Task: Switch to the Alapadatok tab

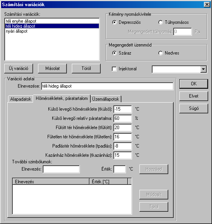Action: [21, 99]
